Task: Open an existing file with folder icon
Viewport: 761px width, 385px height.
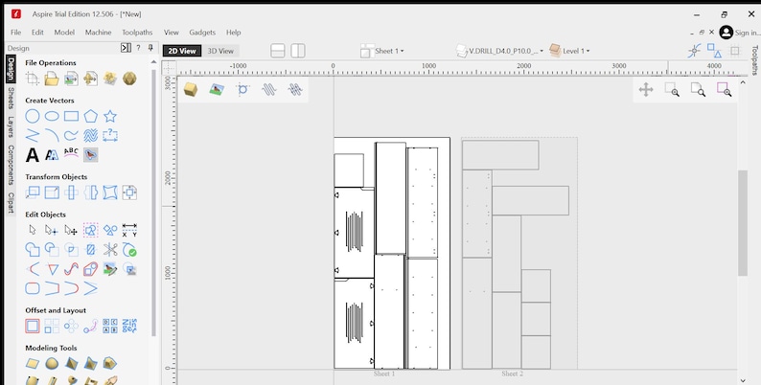Action: pos(52,79)
